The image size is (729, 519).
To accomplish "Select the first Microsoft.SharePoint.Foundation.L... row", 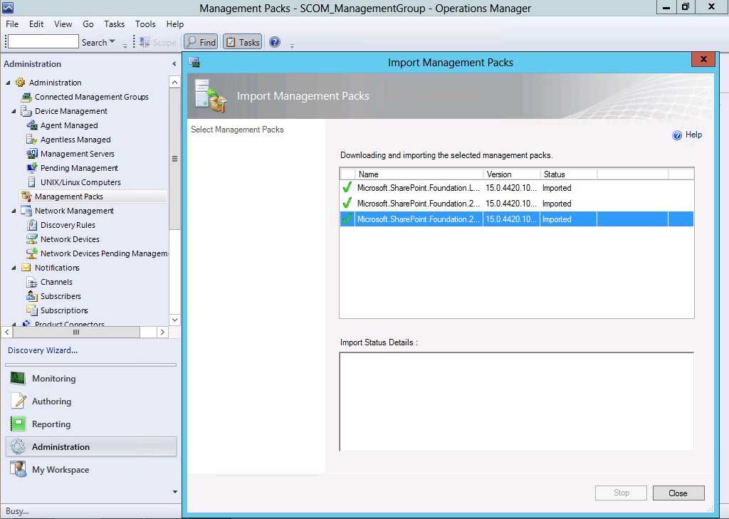I will coord(517,188).
